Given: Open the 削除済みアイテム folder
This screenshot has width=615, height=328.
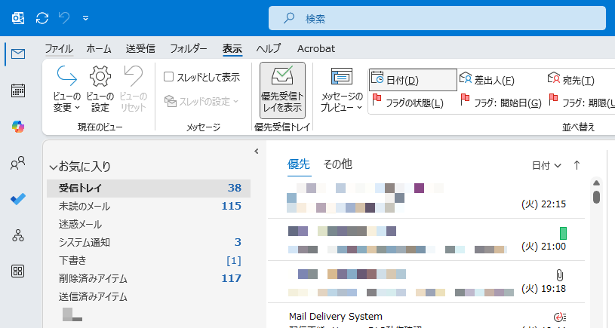Looking at the screenshot, I should tap(148, 279).
